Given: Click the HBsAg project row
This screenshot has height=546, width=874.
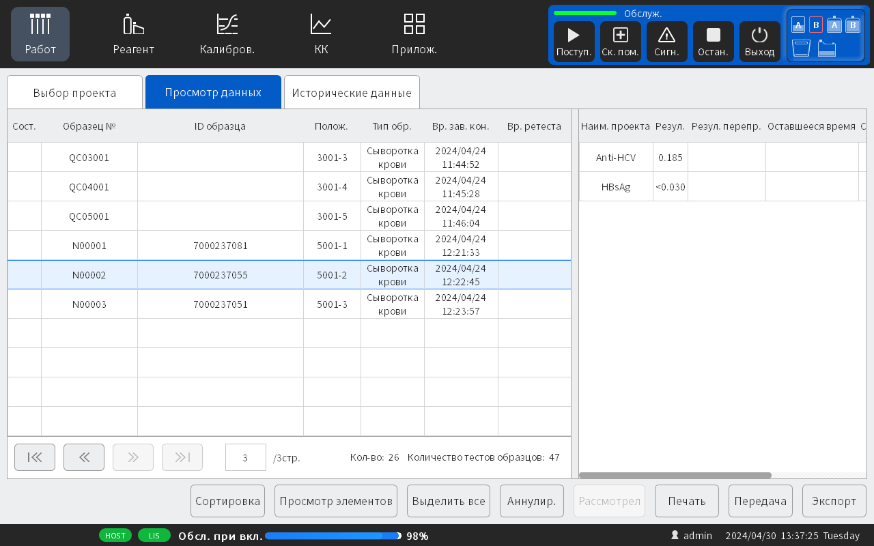Looking at the screenshot, I should pyautogui.click(x=723, y=186).
